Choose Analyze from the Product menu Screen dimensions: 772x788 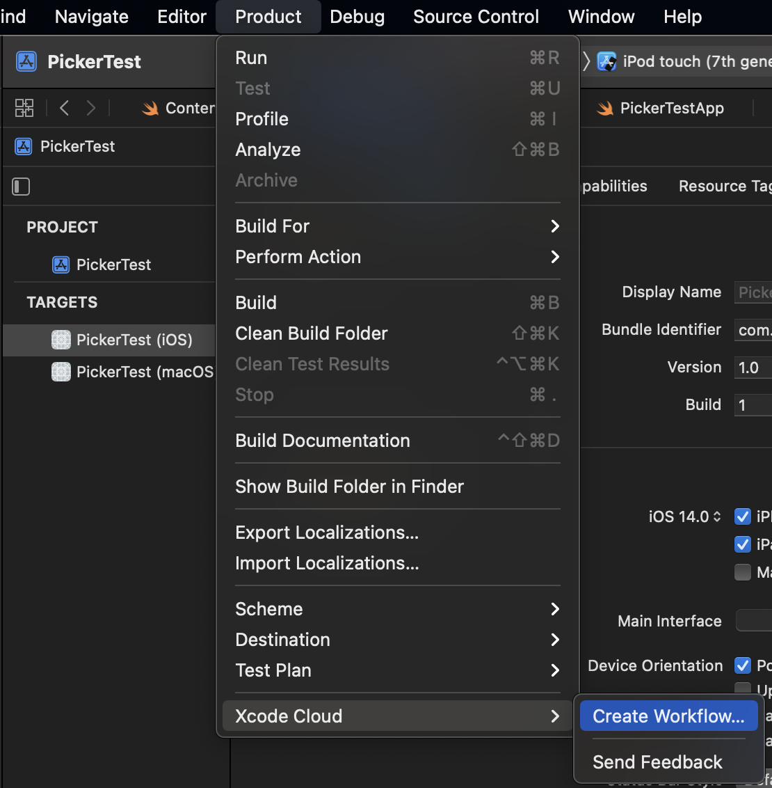pos(398,150)
